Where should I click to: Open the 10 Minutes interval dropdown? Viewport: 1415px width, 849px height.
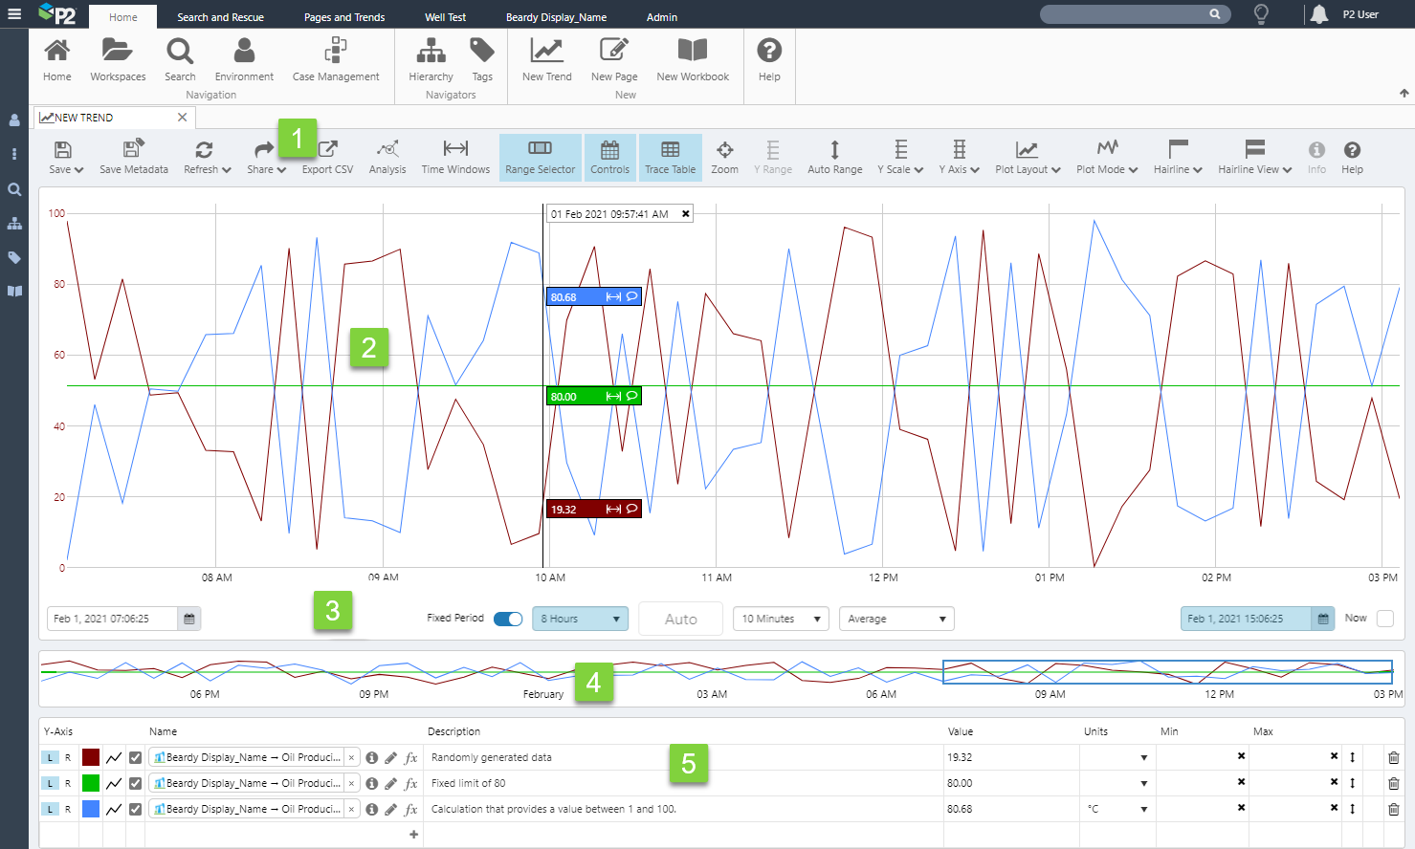[x=781, y=619]
